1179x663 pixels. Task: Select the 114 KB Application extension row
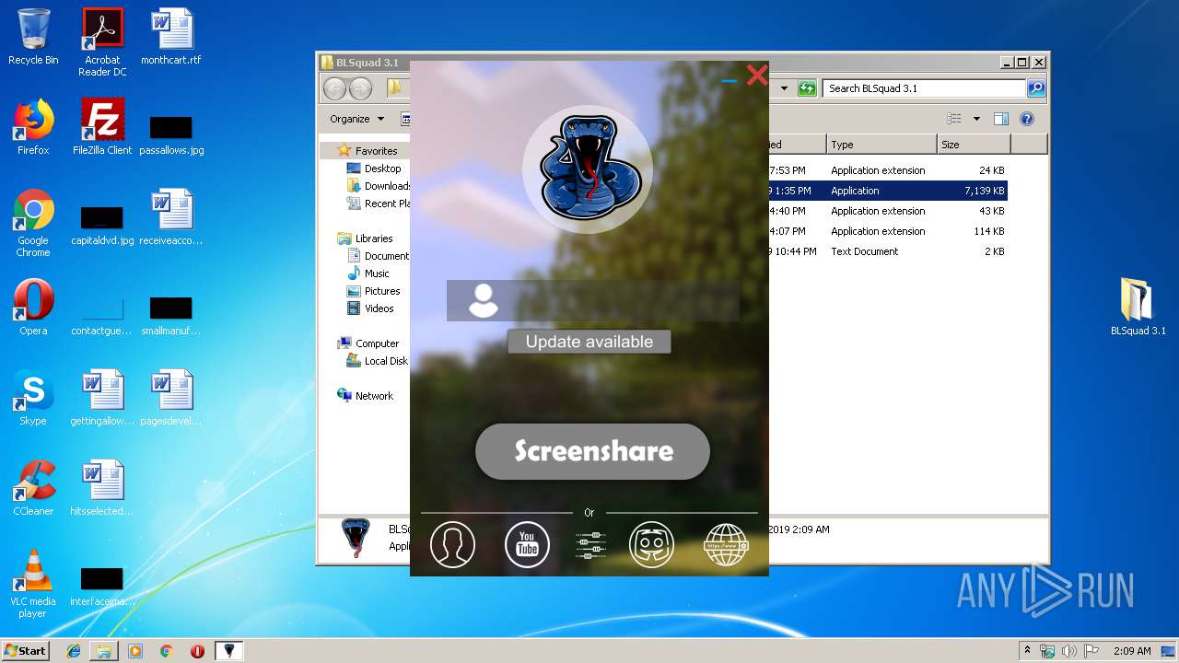[x=887, y=231]
